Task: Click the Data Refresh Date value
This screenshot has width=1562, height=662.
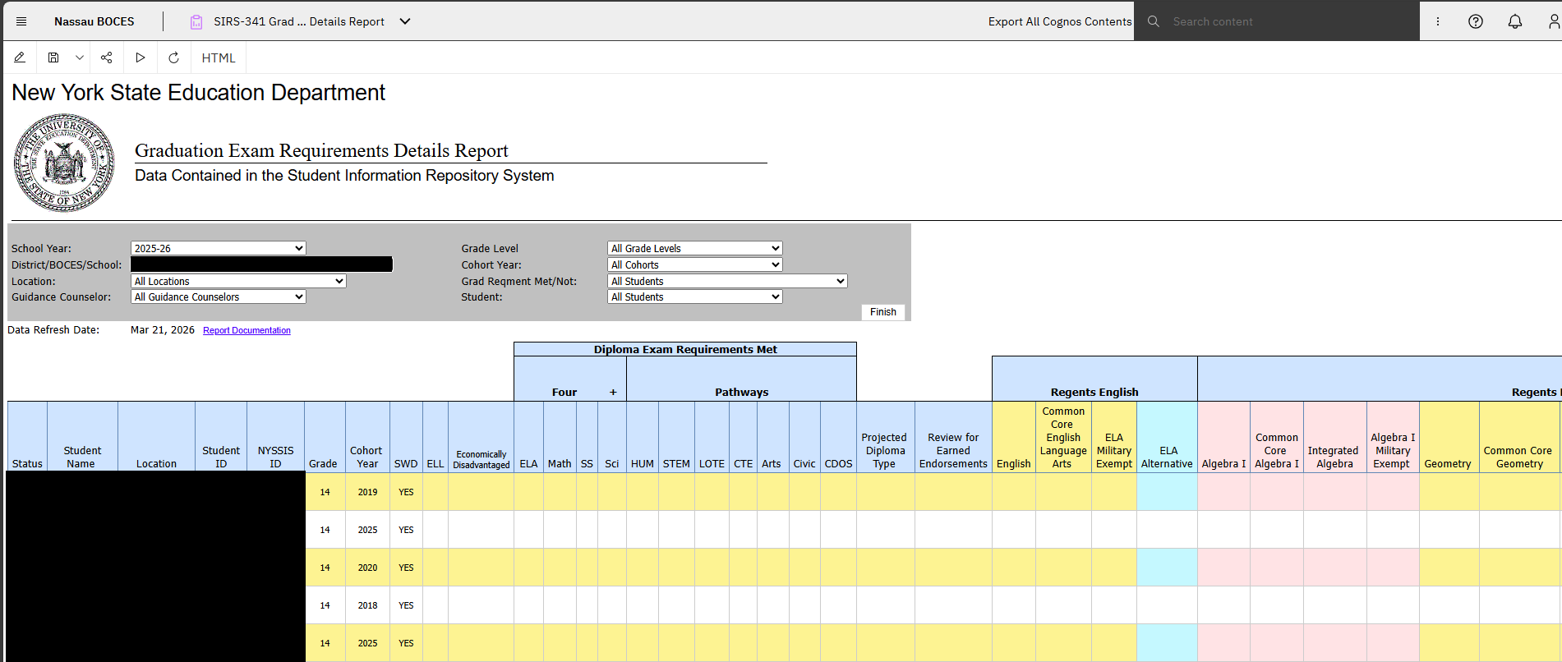Action: [x=163, y=330]
